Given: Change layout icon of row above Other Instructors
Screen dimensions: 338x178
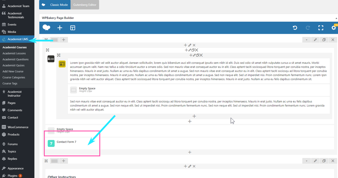Looking at the screenshot, I should pos(54,161).
